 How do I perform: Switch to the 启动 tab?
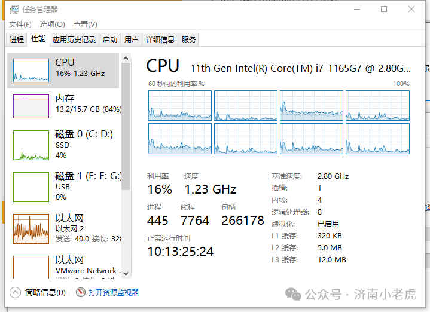pyautogui.click(x=110, y=40)
